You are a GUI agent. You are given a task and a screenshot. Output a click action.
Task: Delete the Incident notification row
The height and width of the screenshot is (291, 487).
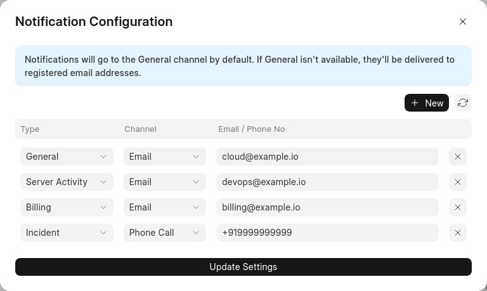[458, 233]
